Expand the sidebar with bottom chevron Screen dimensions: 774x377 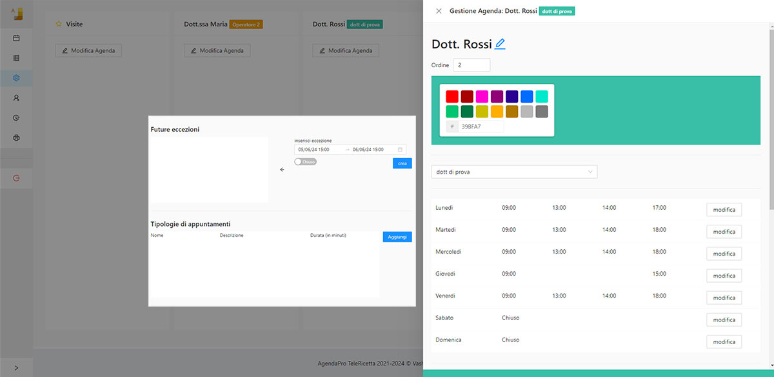coord(16,368)
